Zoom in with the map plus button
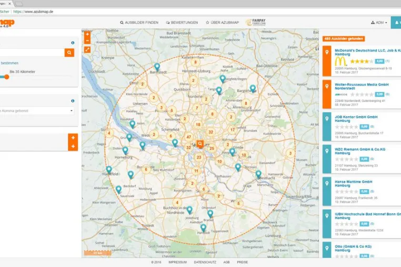This screenshot has width=401, height=267. [87, 34]
